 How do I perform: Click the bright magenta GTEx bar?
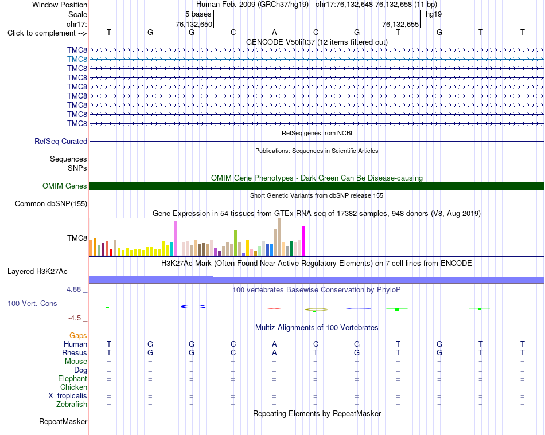coord(304,241)
